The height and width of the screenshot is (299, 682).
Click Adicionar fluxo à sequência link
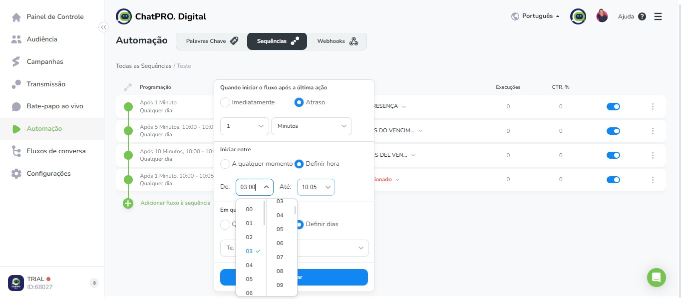pos(175,203)
